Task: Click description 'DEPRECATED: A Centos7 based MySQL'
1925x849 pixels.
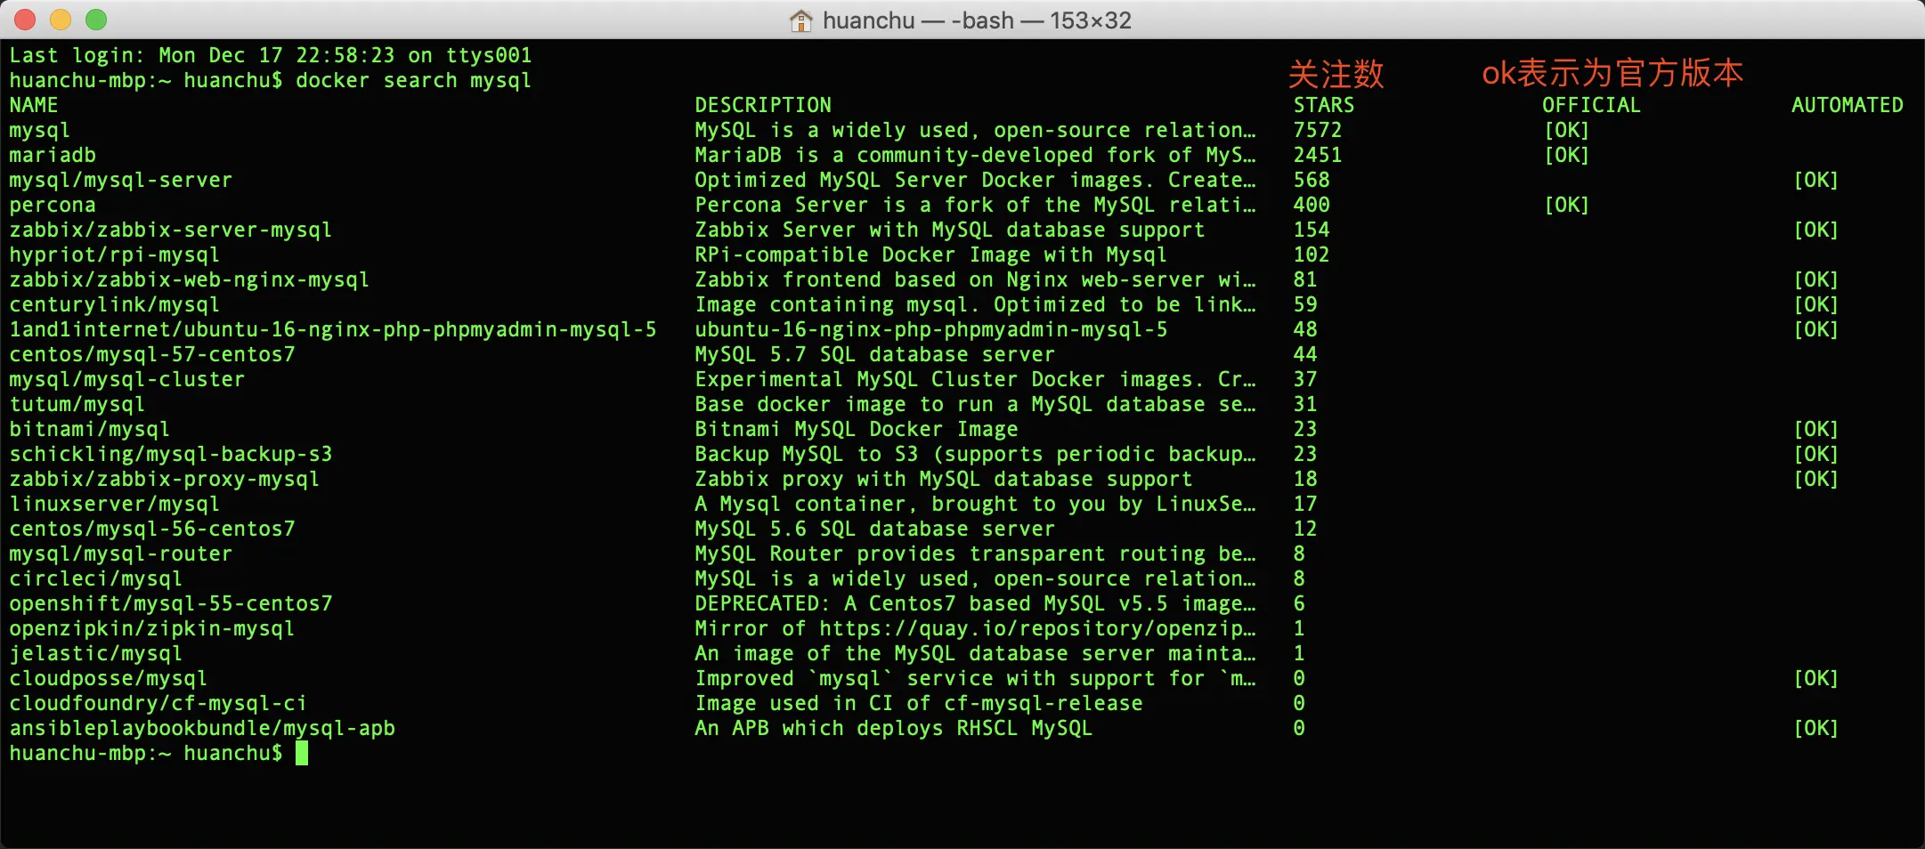Action: [975, 603]
